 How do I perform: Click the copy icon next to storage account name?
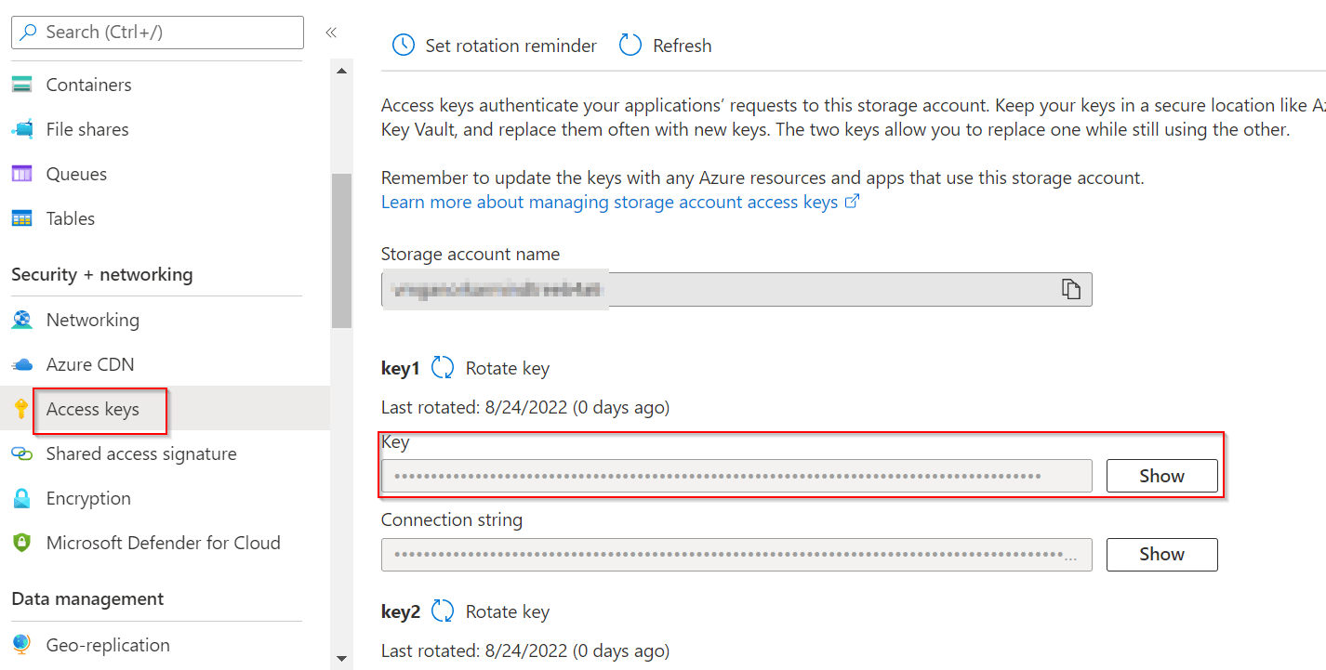pyautogui.click(x=1070, y=289)
